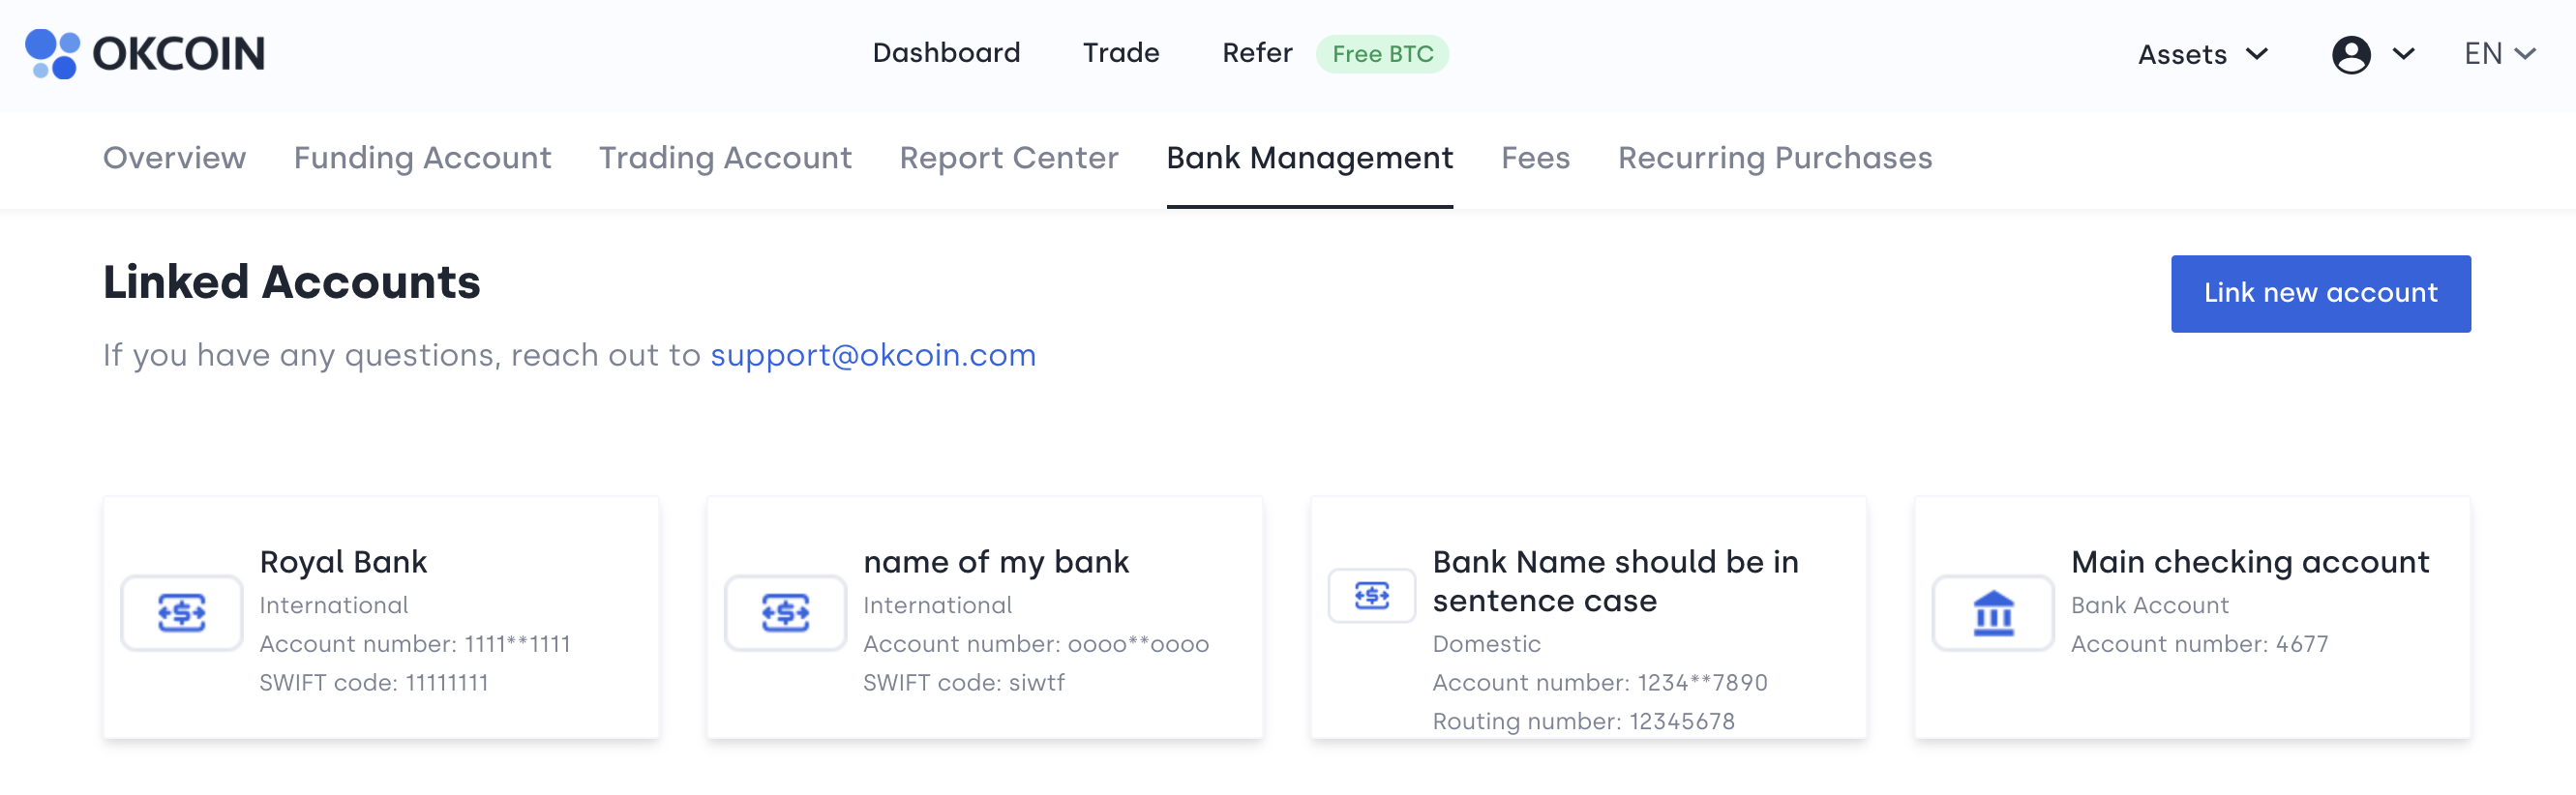
Task: Open the EN language dropdown
Action: click(2498, 54)
